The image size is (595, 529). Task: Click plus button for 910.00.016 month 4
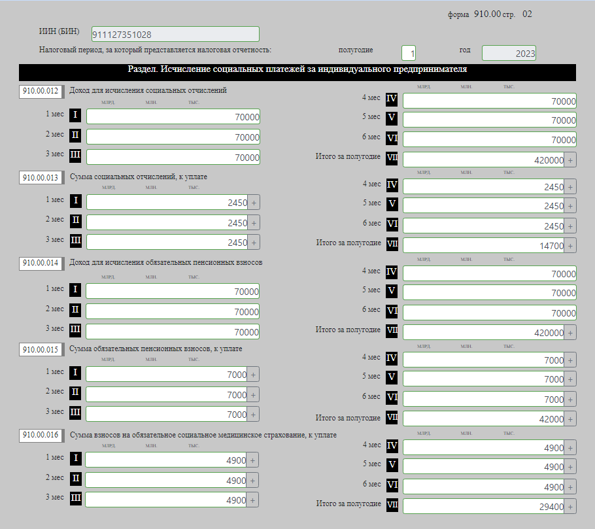570,448
